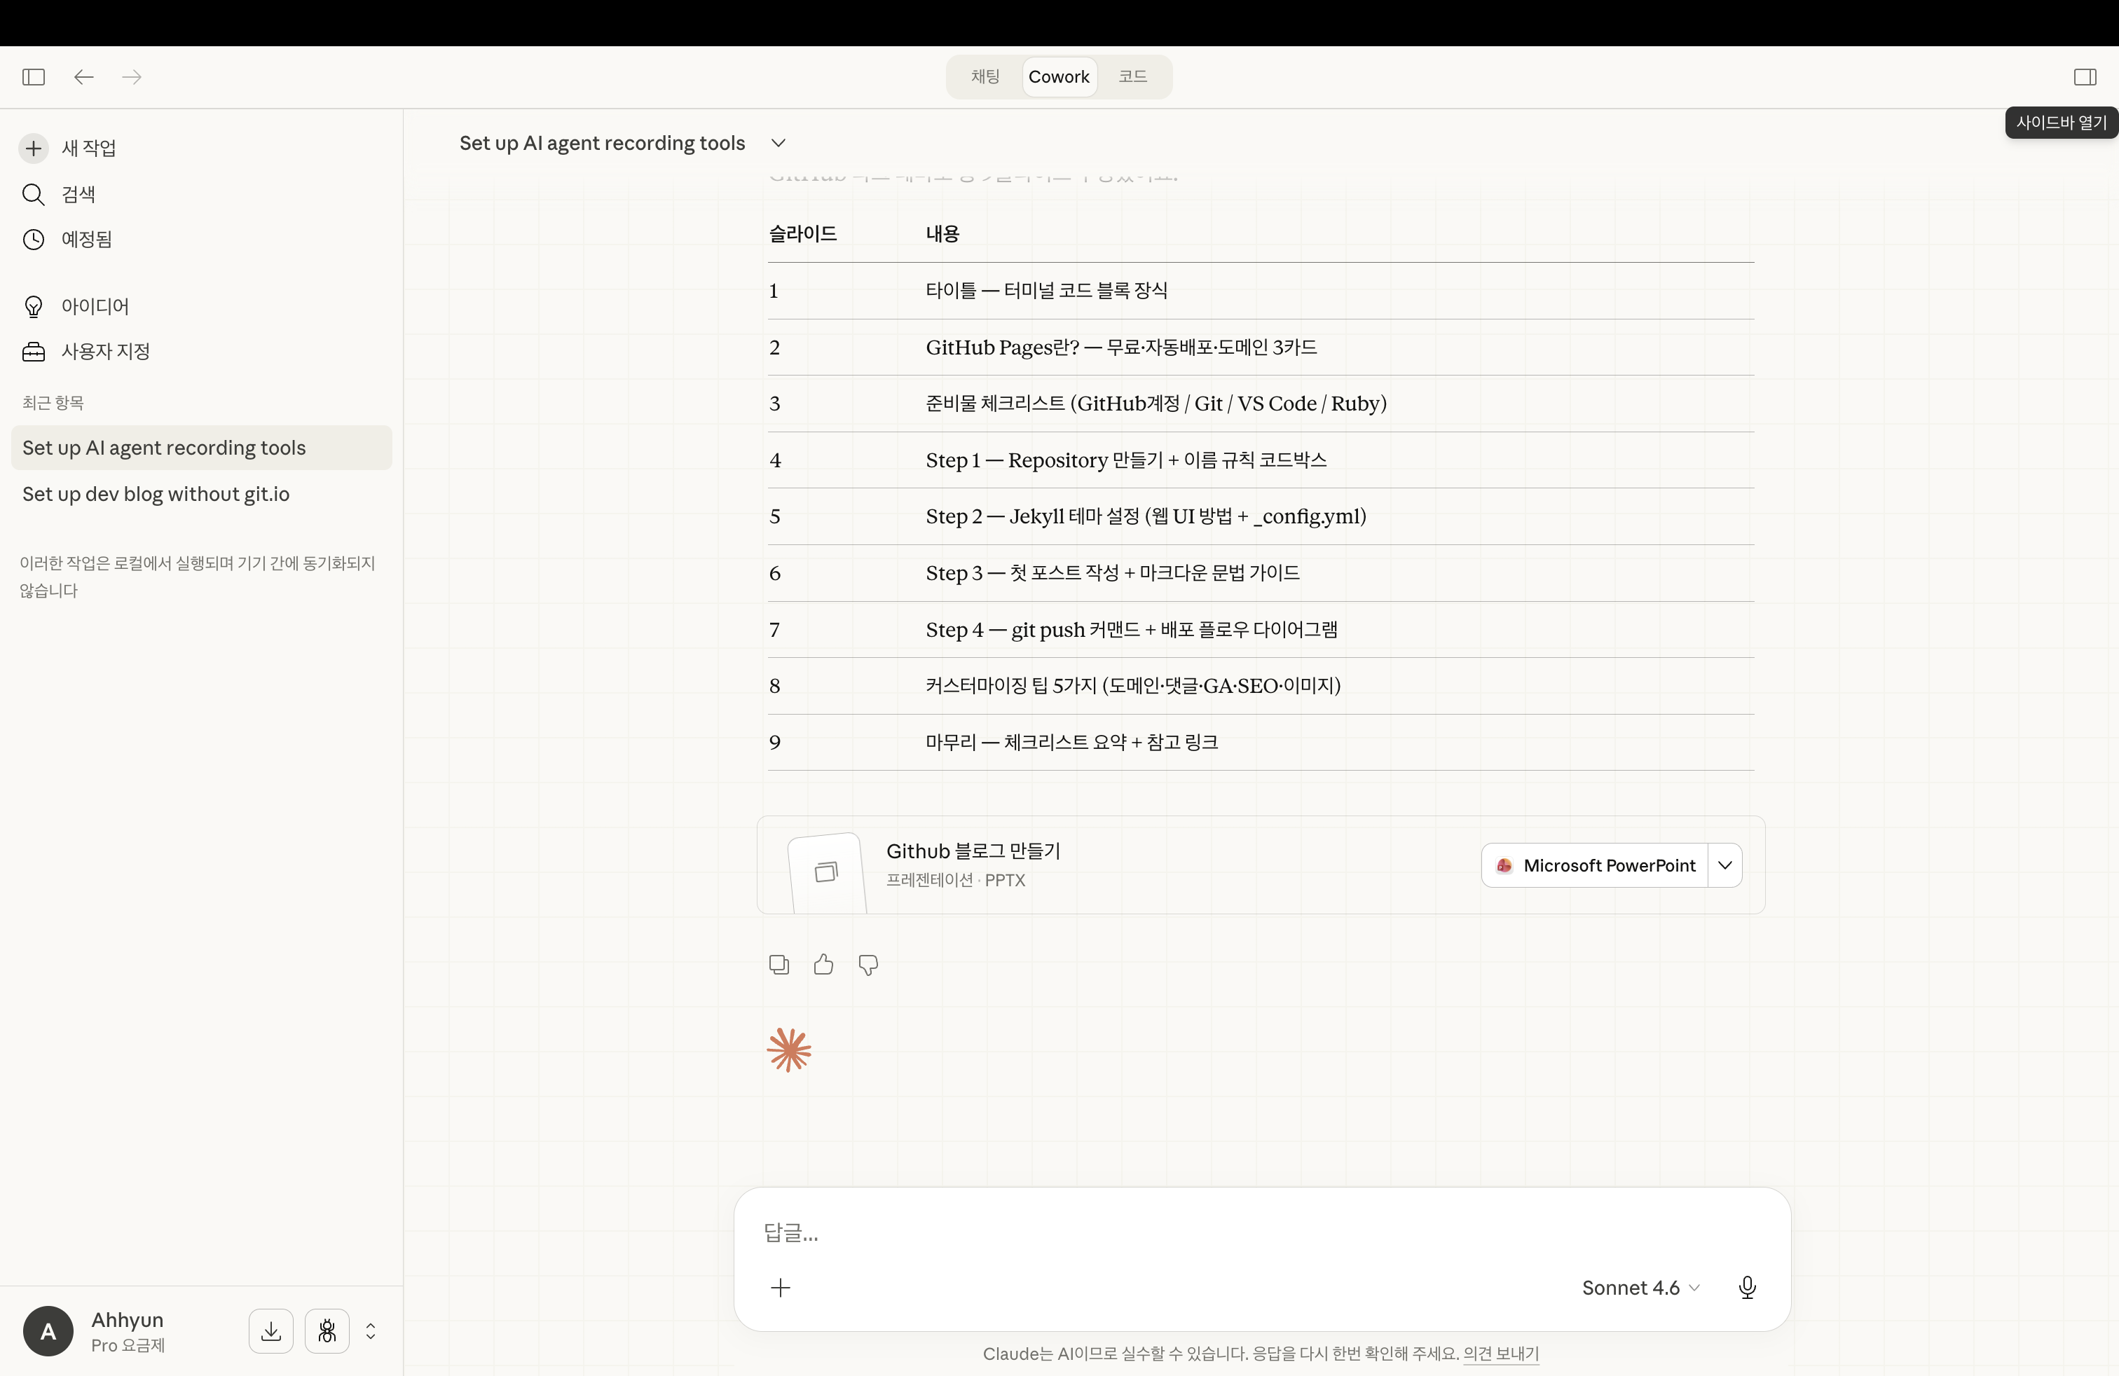Copy the response with copy icon
Image resolution: width=2119 pixels, height=1376 pixels.
(778, 964)
